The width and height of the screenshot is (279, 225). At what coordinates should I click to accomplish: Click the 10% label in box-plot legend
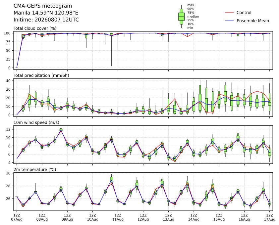pyautogui.click(x=191, y=24)
